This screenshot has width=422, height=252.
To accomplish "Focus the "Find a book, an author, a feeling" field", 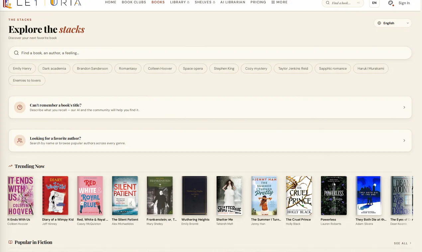I will click(210, 53).
